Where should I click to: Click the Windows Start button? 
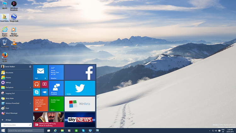pyautogui.click(x=3, y=130)
